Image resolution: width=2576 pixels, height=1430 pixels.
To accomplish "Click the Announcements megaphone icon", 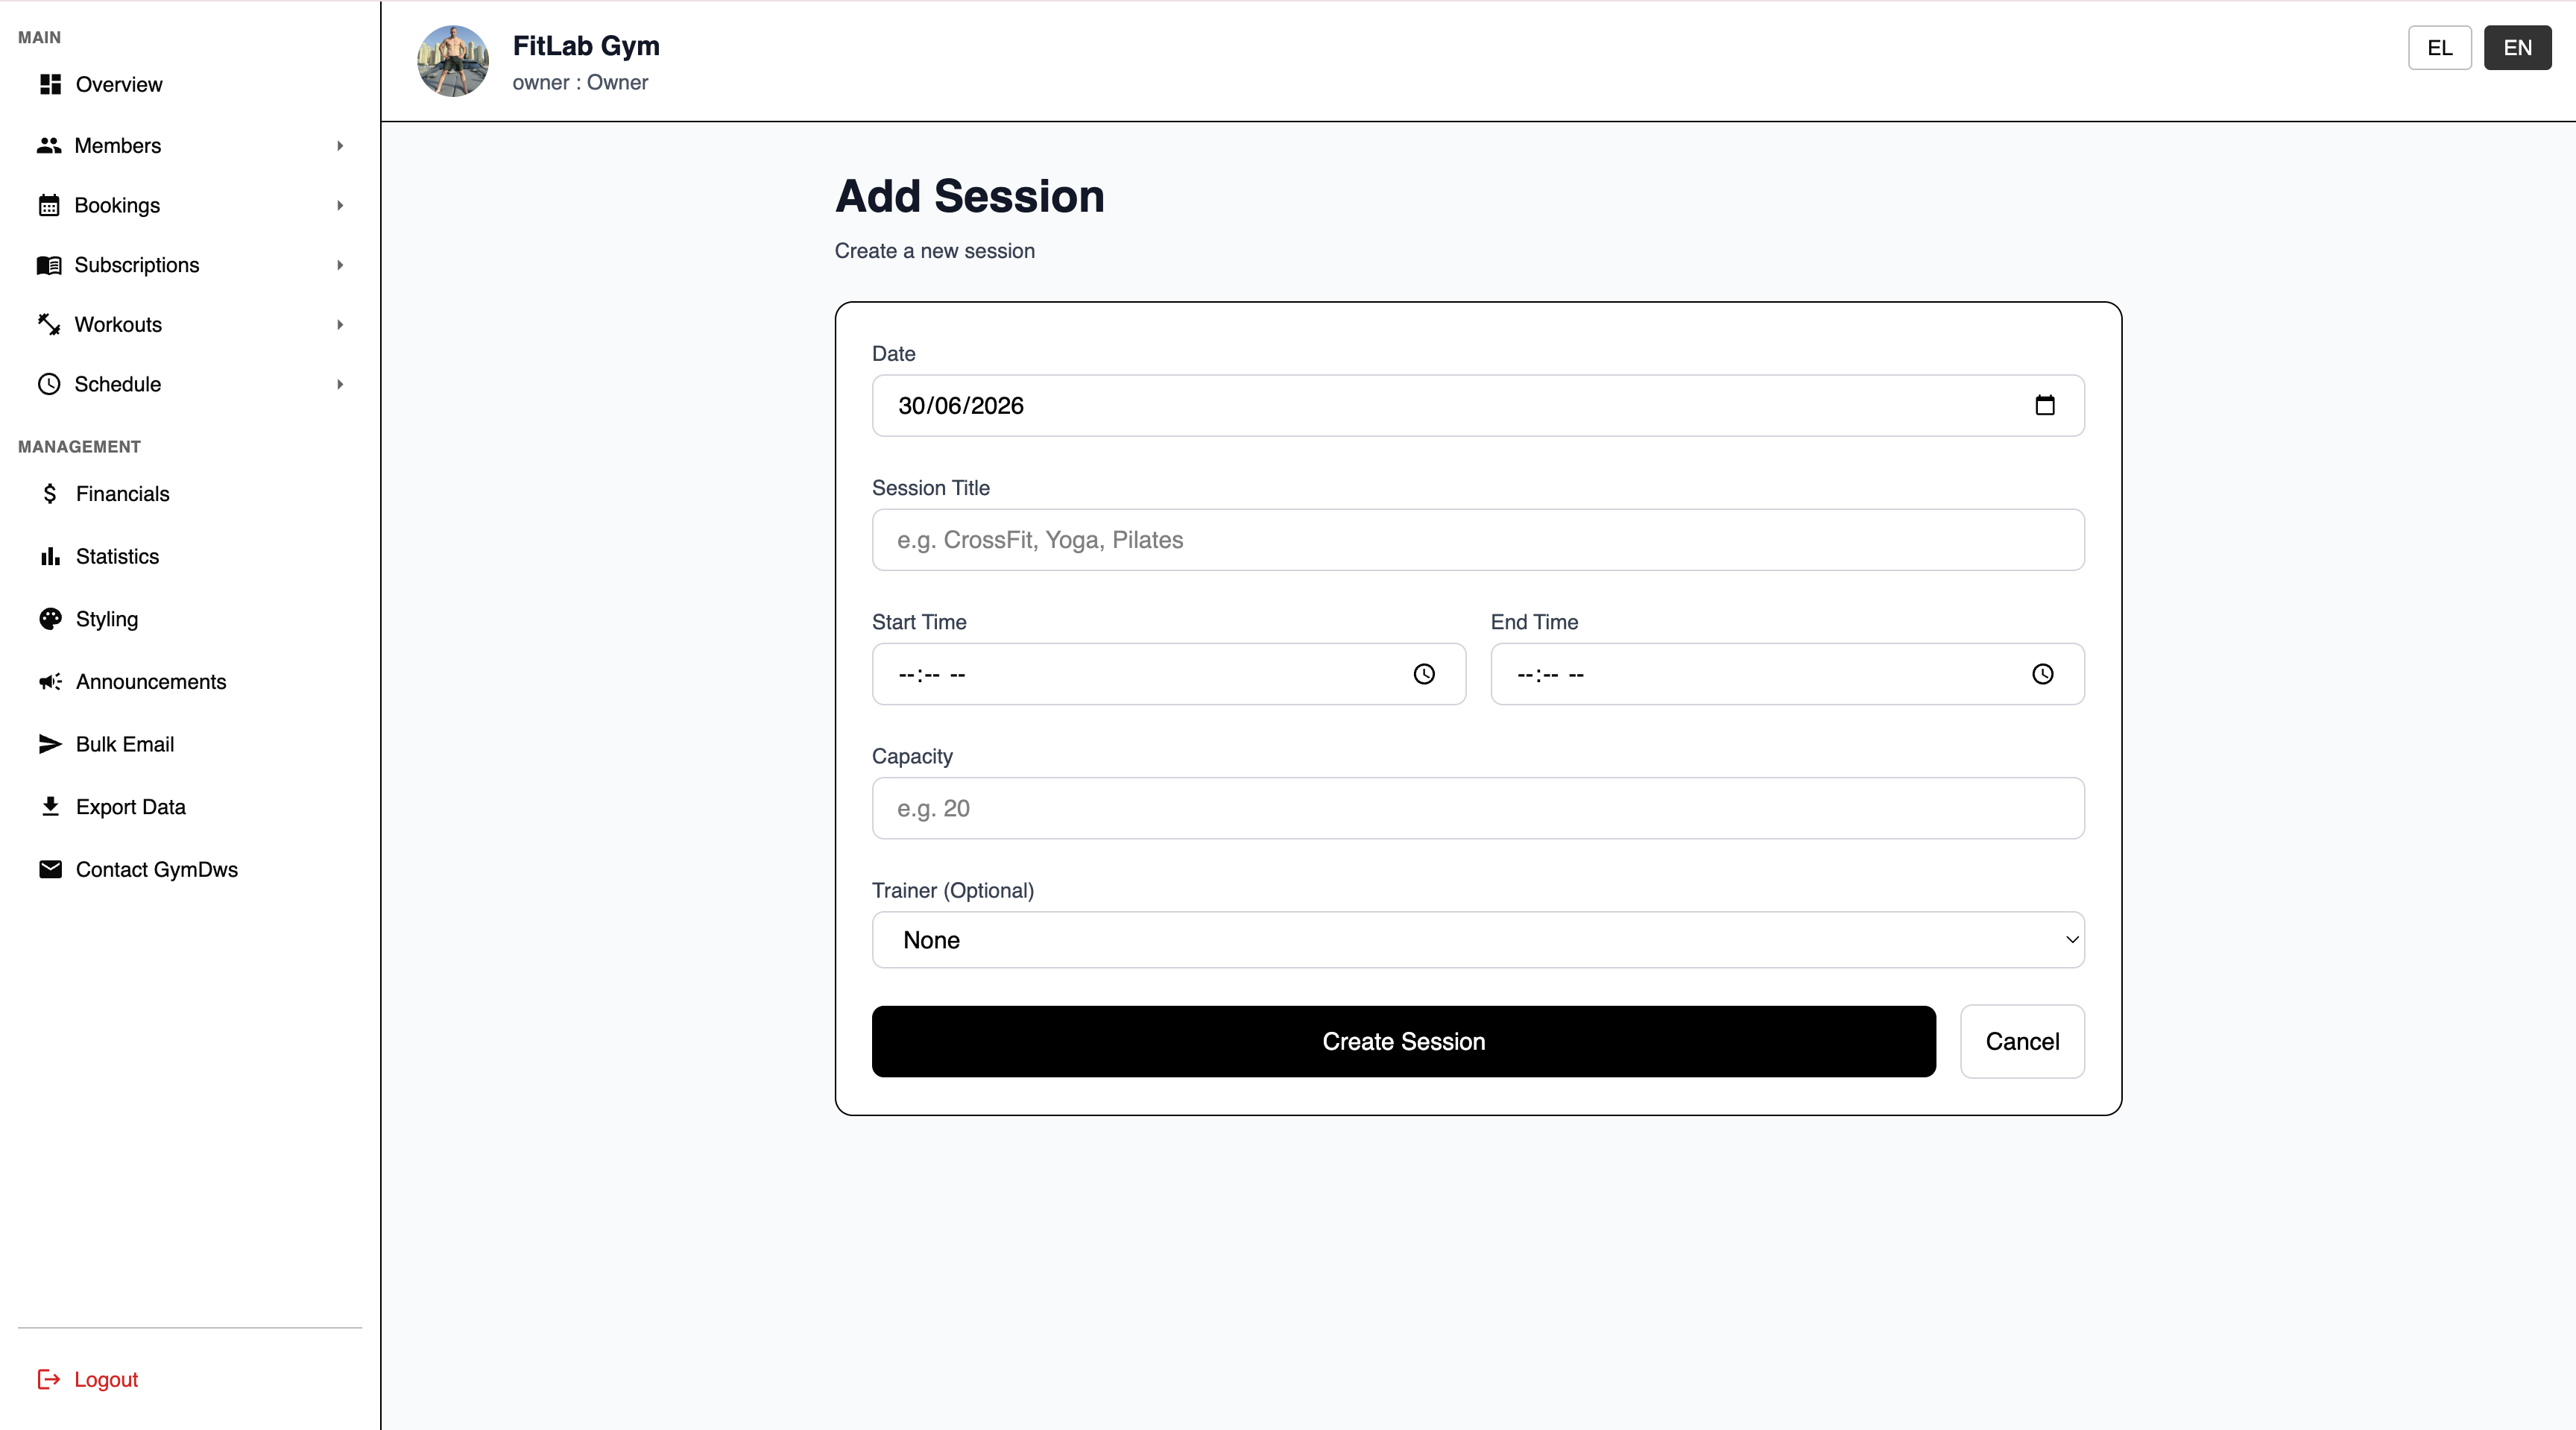I will point(50,682).
